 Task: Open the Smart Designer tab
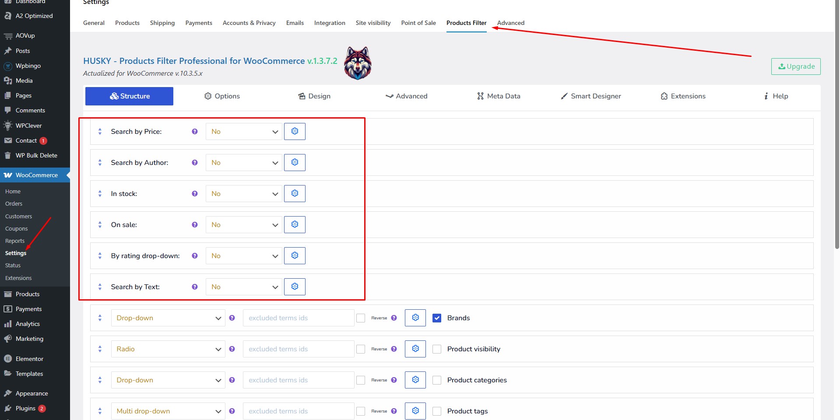pyautogui.click(x=591, y=96)
